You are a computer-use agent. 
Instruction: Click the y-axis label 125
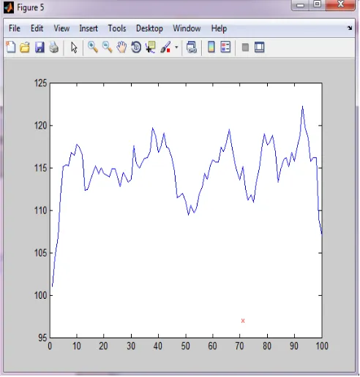tap(40, 83)
